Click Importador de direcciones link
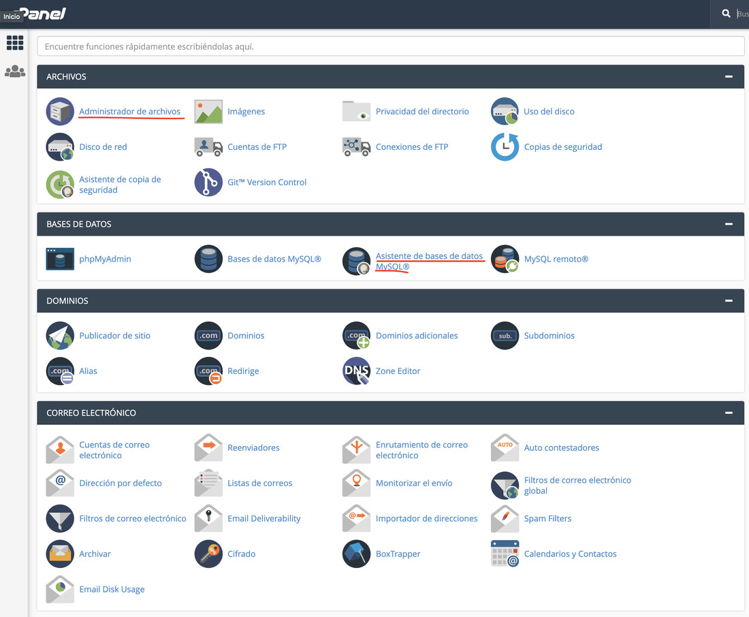Image resolution: width=749 pixels, height=617 pixels. (426, 518)
